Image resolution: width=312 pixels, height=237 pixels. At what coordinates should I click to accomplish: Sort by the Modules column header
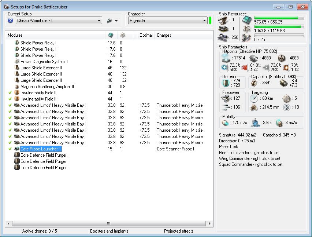pos(15,35)
